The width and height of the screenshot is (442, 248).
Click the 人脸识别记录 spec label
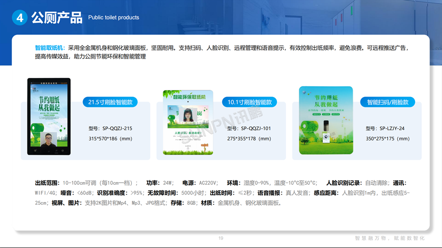coord(344,183)
